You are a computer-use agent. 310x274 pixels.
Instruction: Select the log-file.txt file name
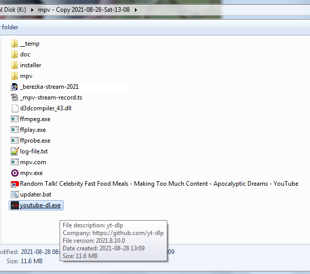34,151
